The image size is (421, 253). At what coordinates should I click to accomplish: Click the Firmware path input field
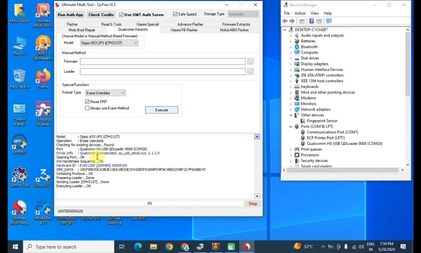pyautogui.click(x=162, y=61)
